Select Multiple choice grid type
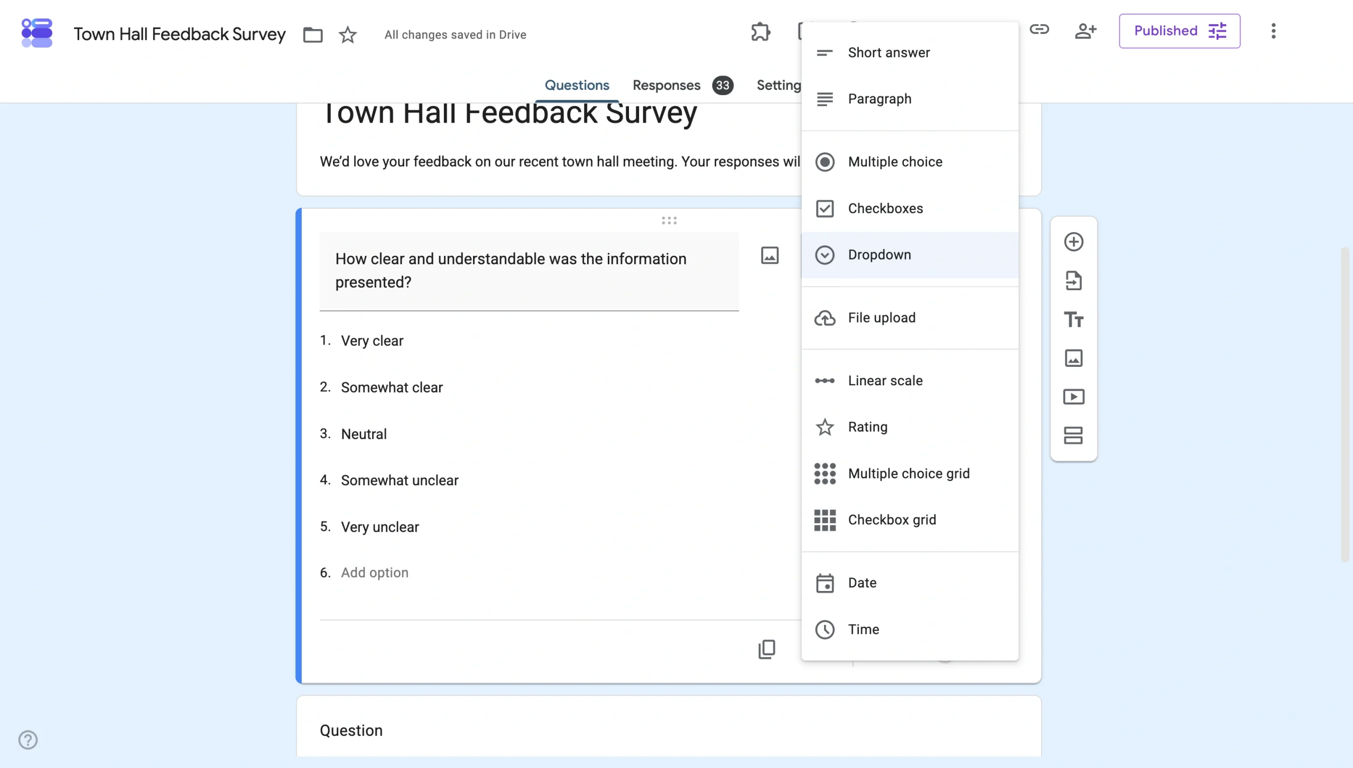This screenshot has width=1353, height=768. pyautogui.click(x=910, y=474)
